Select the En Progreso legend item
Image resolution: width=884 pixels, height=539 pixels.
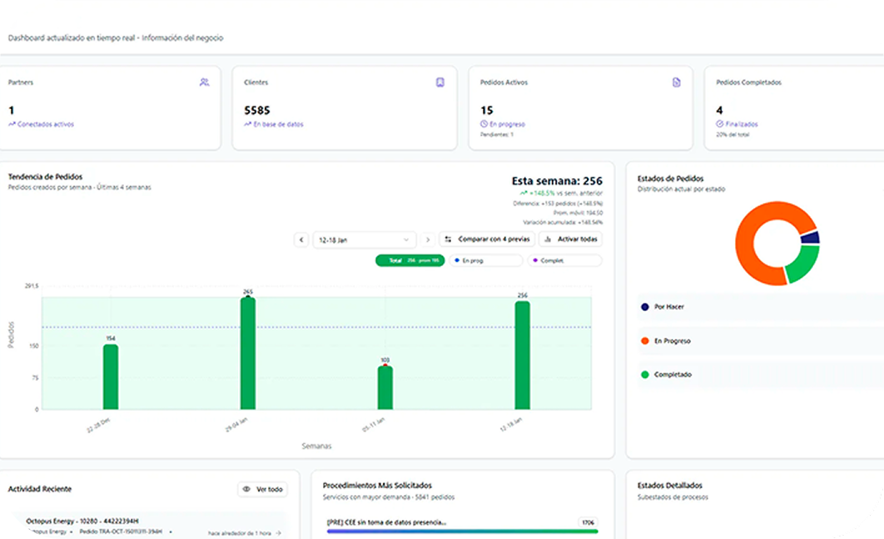[x=672, y=341]
